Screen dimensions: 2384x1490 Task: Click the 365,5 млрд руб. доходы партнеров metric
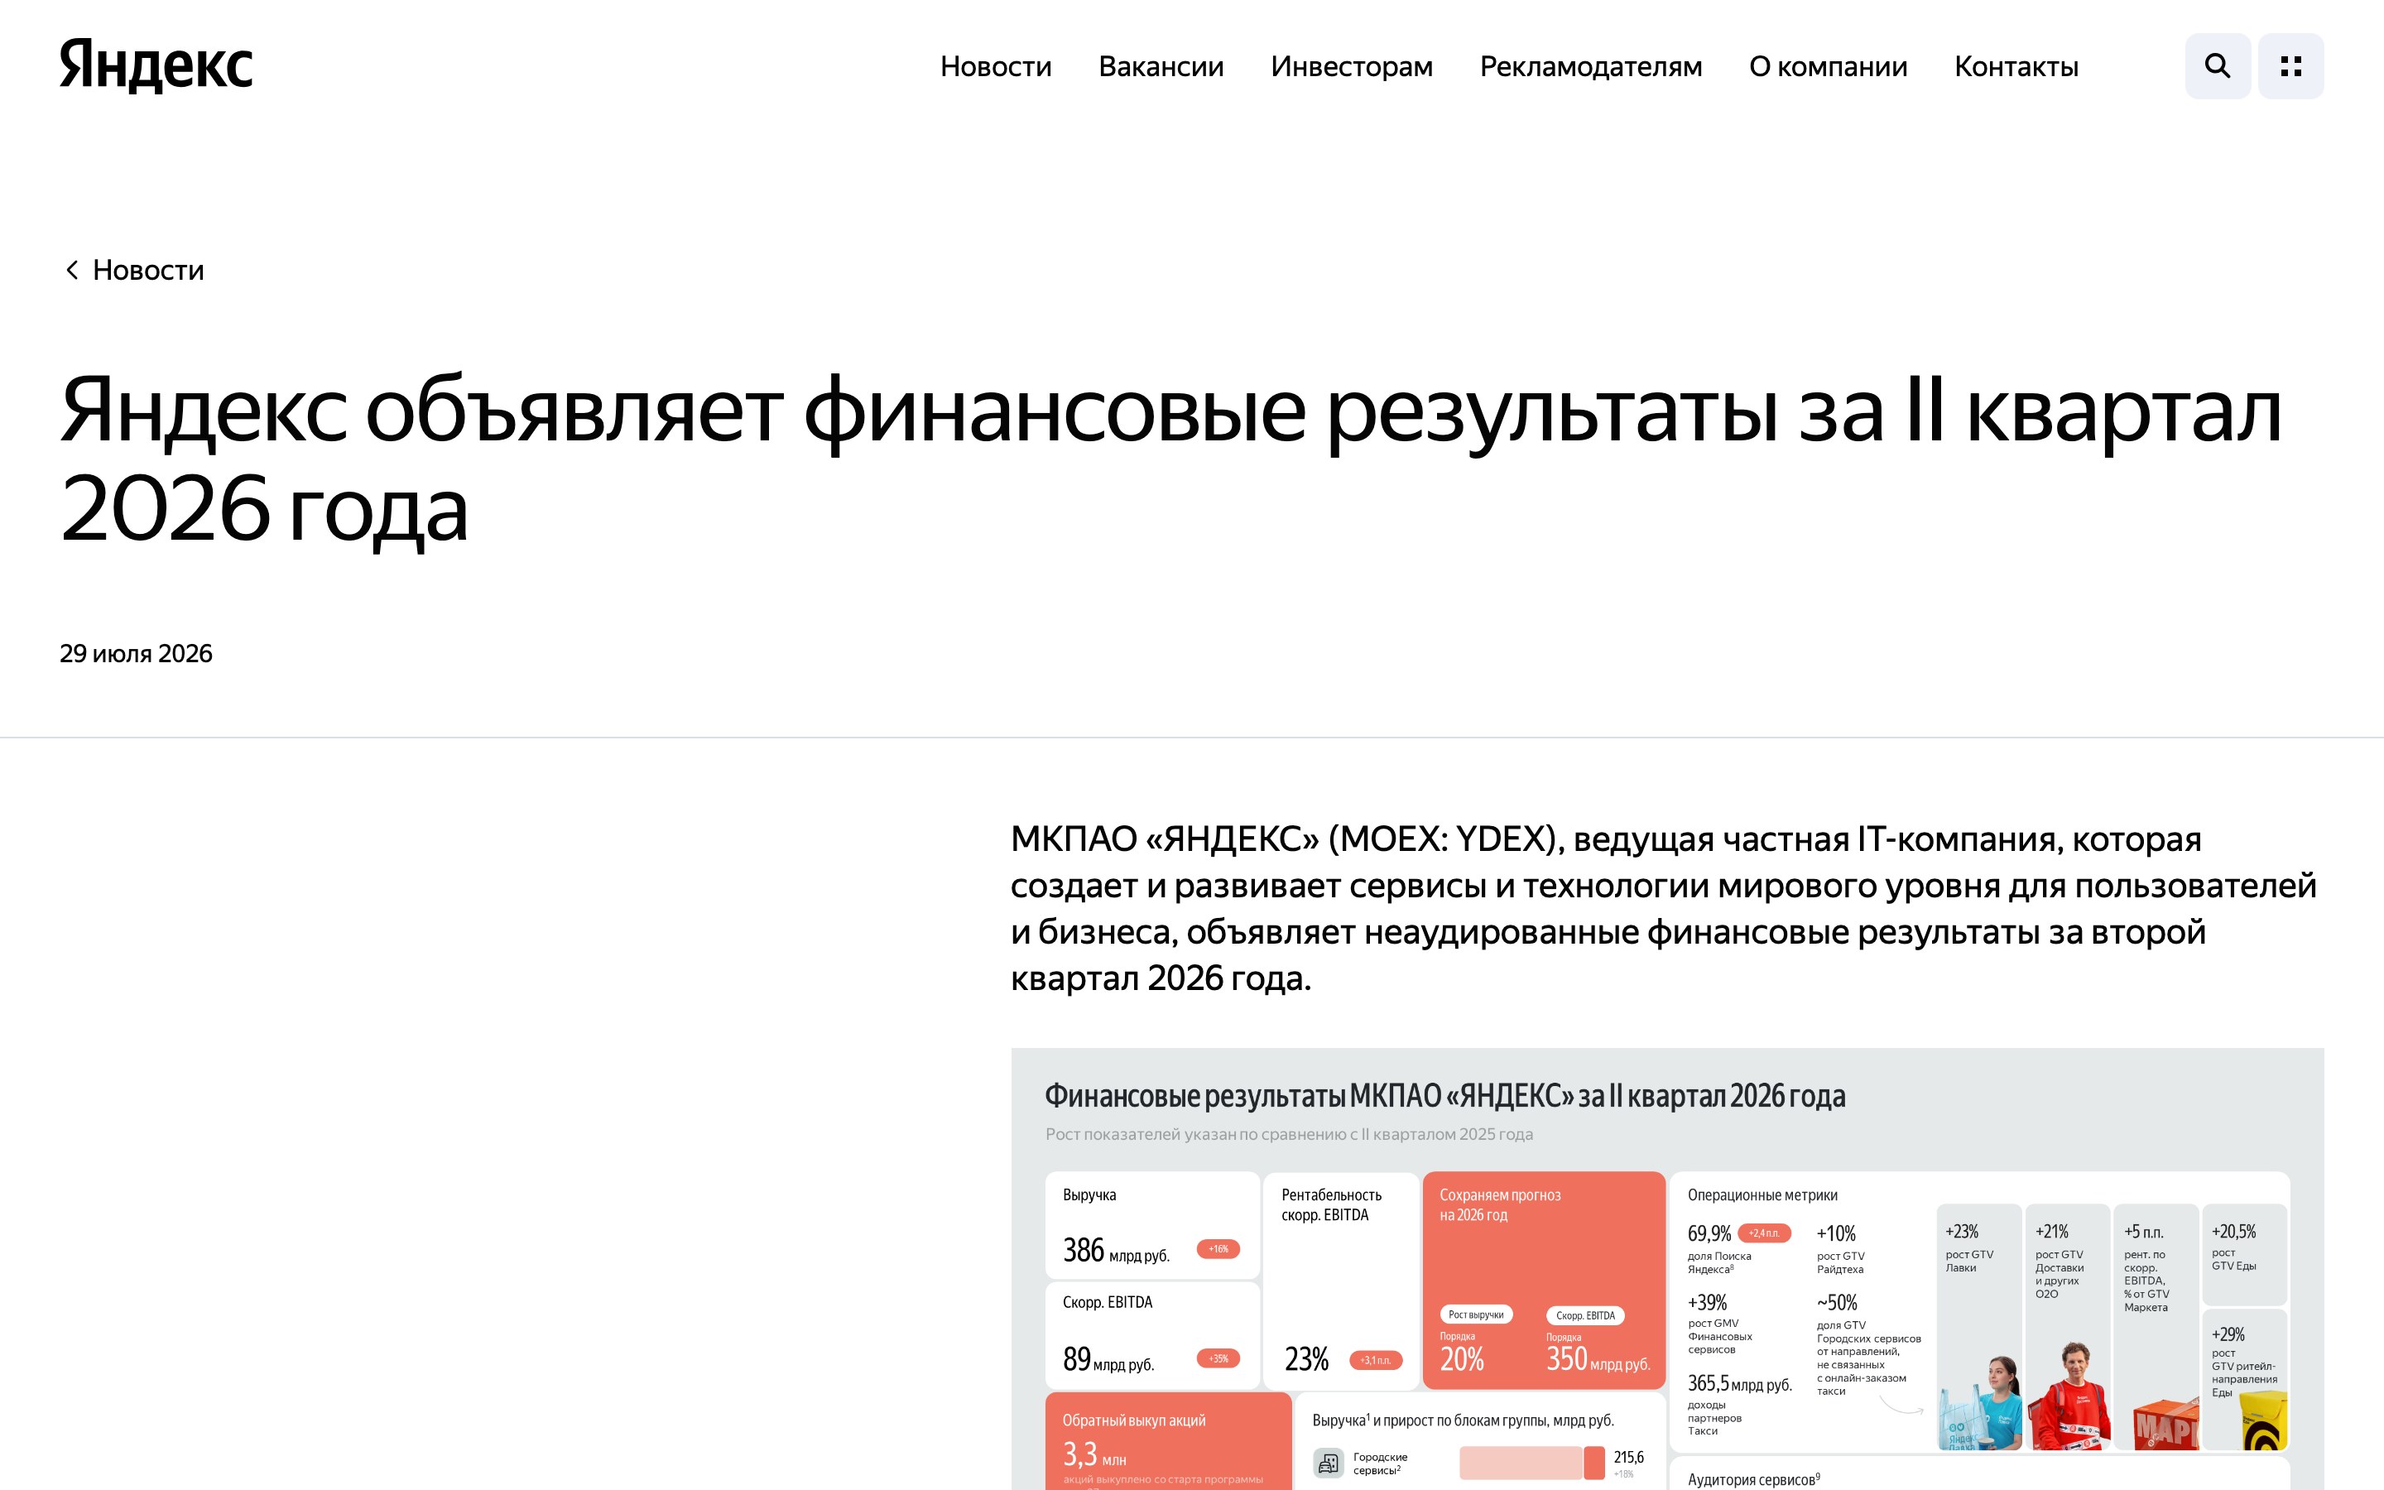coord(1740,1403)
